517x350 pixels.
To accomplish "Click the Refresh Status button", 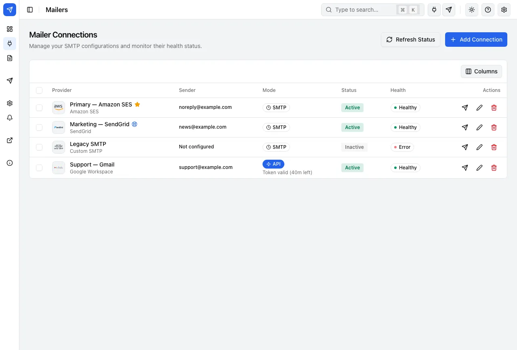I will tap(411, 40).
